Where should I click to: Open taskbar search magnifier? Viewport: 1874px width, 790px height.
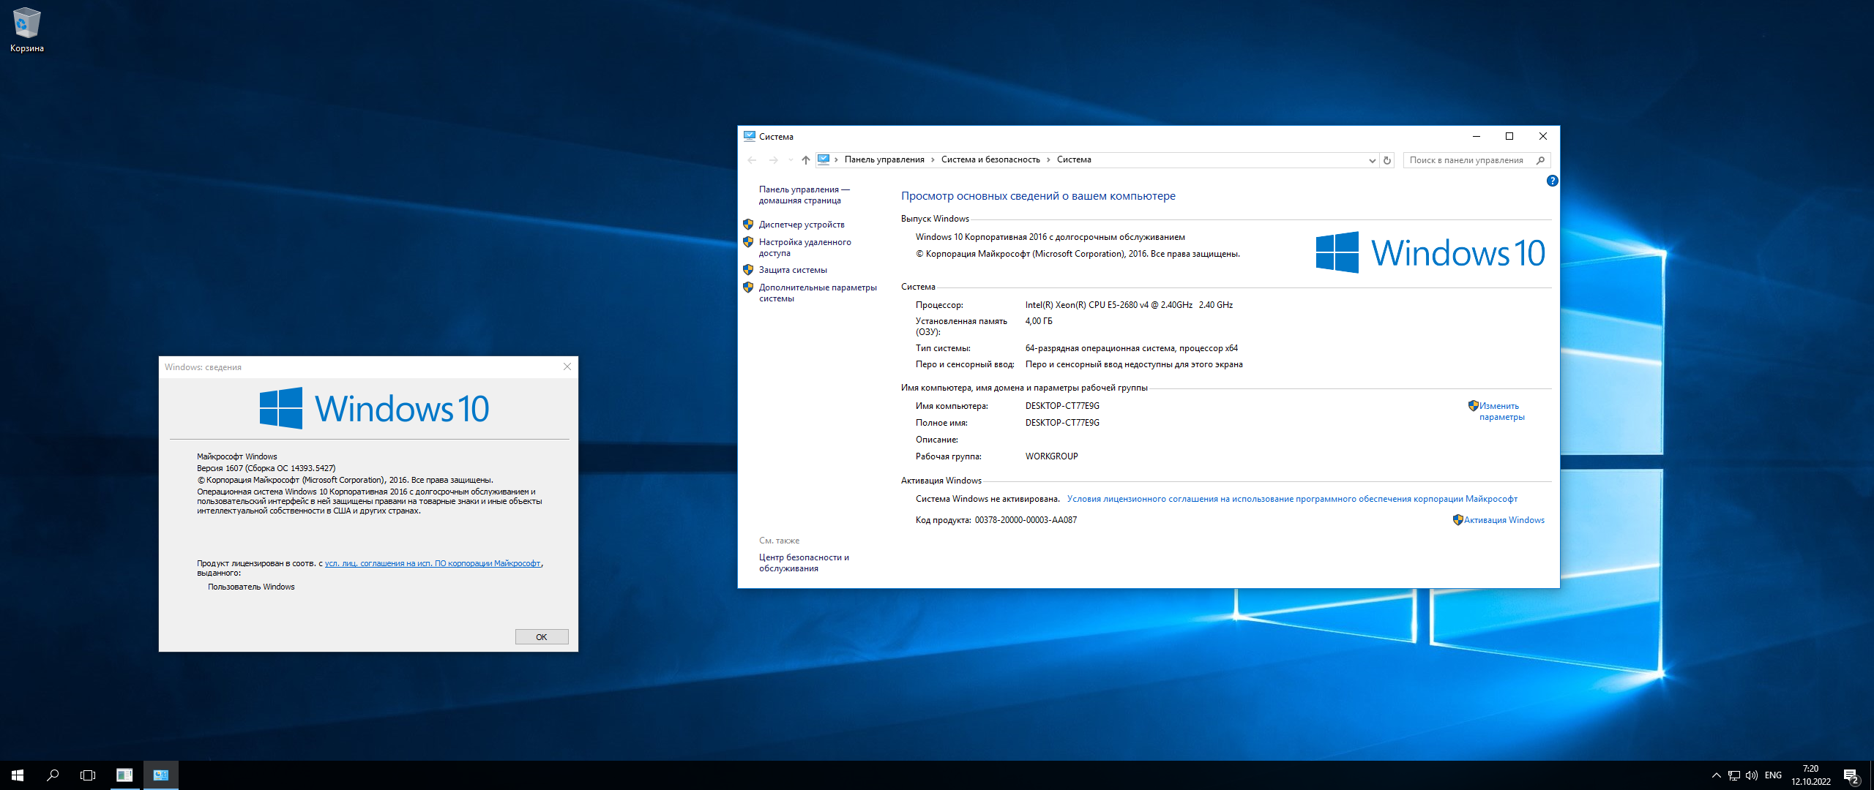pyautogui.click(x=53, y=775)
